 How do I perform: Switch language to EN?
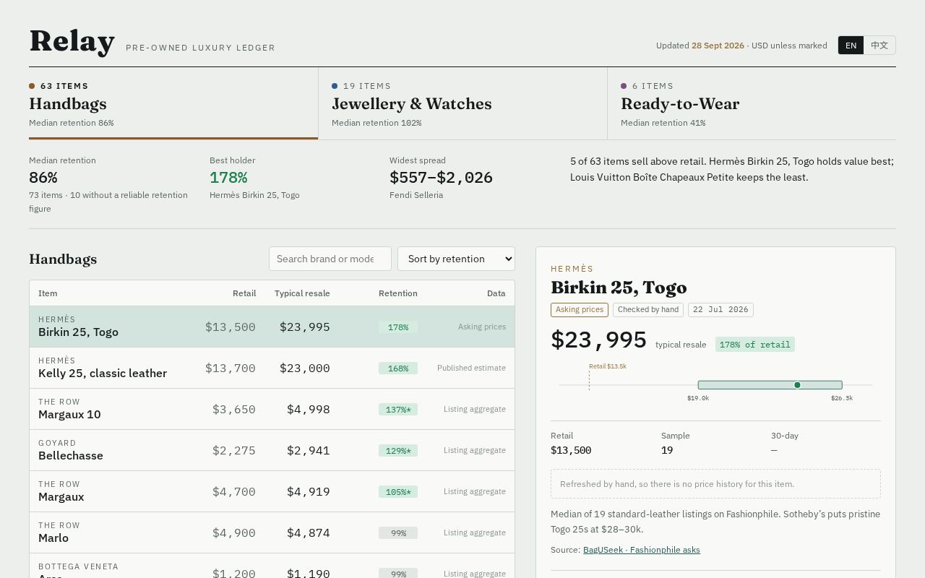[x=851, y=46]
